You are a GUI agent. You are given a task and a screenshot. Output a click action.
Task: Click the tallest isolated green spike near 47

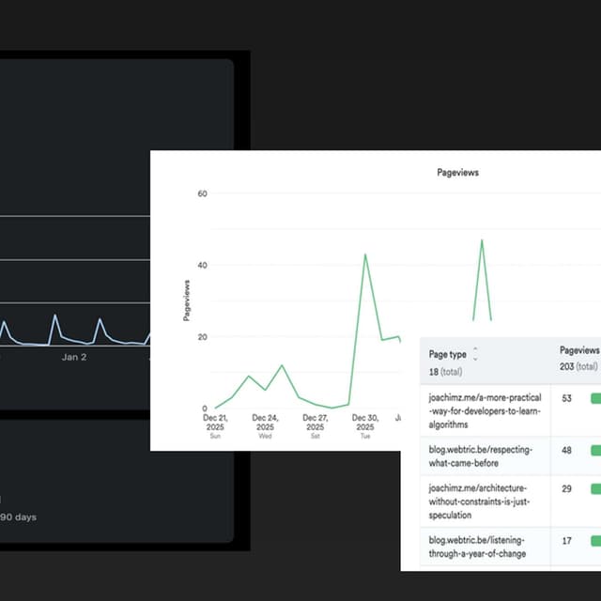482,241
